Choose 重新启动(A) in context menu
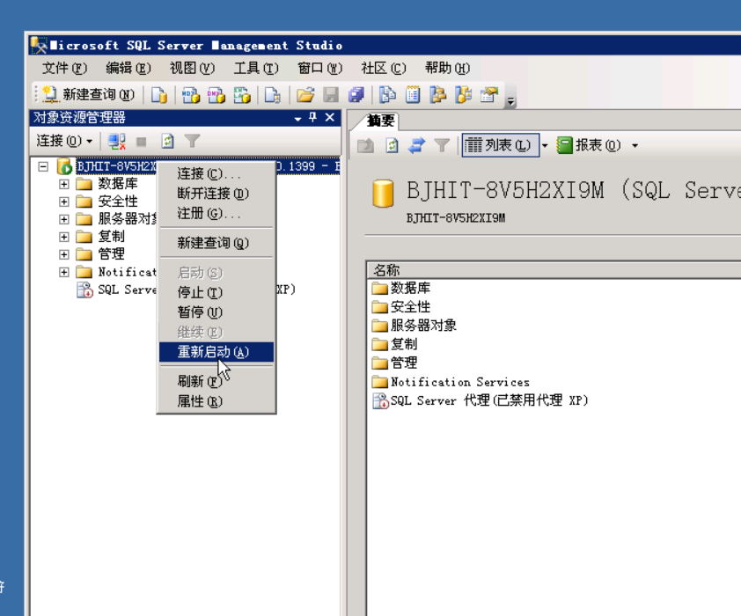This screenshot has width=741, height=616. click(216, 352)
